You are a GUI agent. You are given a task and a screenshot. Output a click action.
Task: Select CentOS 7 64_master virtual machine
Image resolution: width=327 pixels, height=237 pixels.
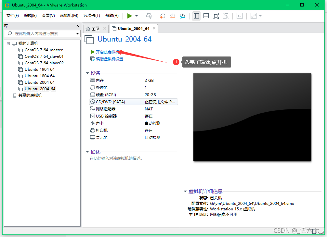[x=44, y=50]
